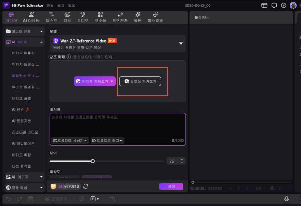Click the 동영상 가져오기 import button
Image resolution: width=301 pixels, height=206 pixels.
[x=140, y=81]
